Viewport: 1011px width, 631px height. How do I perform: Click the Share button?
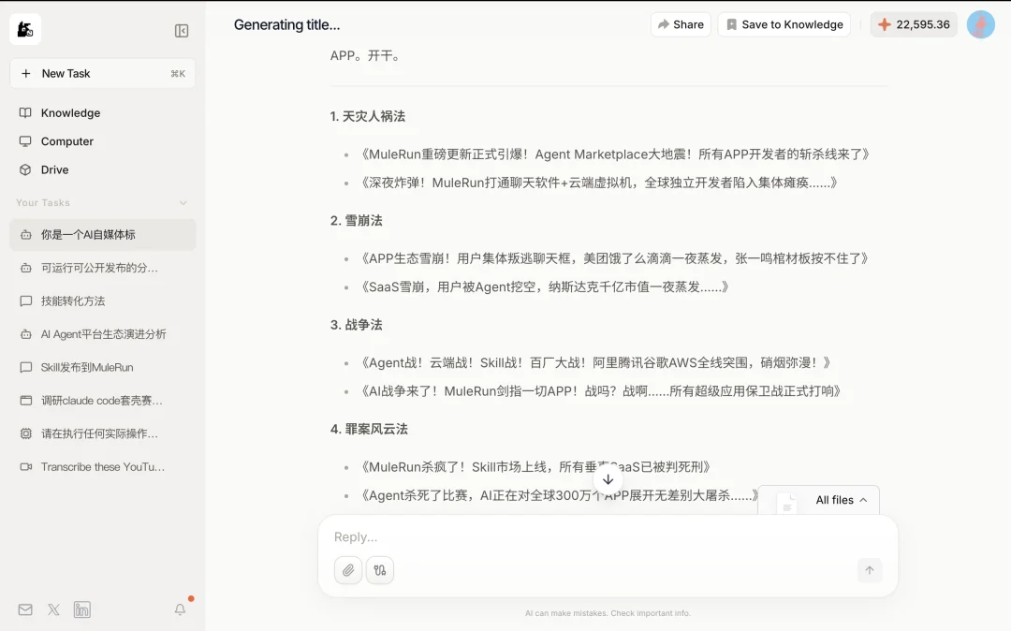point(681,24)
